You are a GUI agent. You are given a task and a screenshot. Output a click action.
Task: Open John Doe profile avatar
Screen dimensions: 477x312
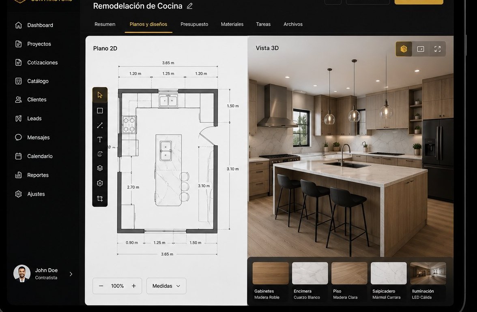tap(22, 274)
